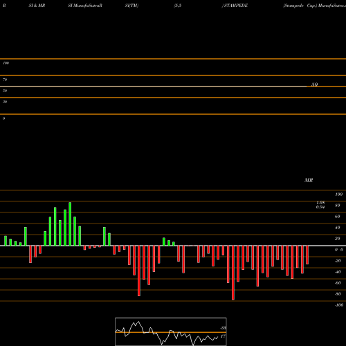Click the value 17 in mini chart
The image size is (346, 346).
coord(223,336)
